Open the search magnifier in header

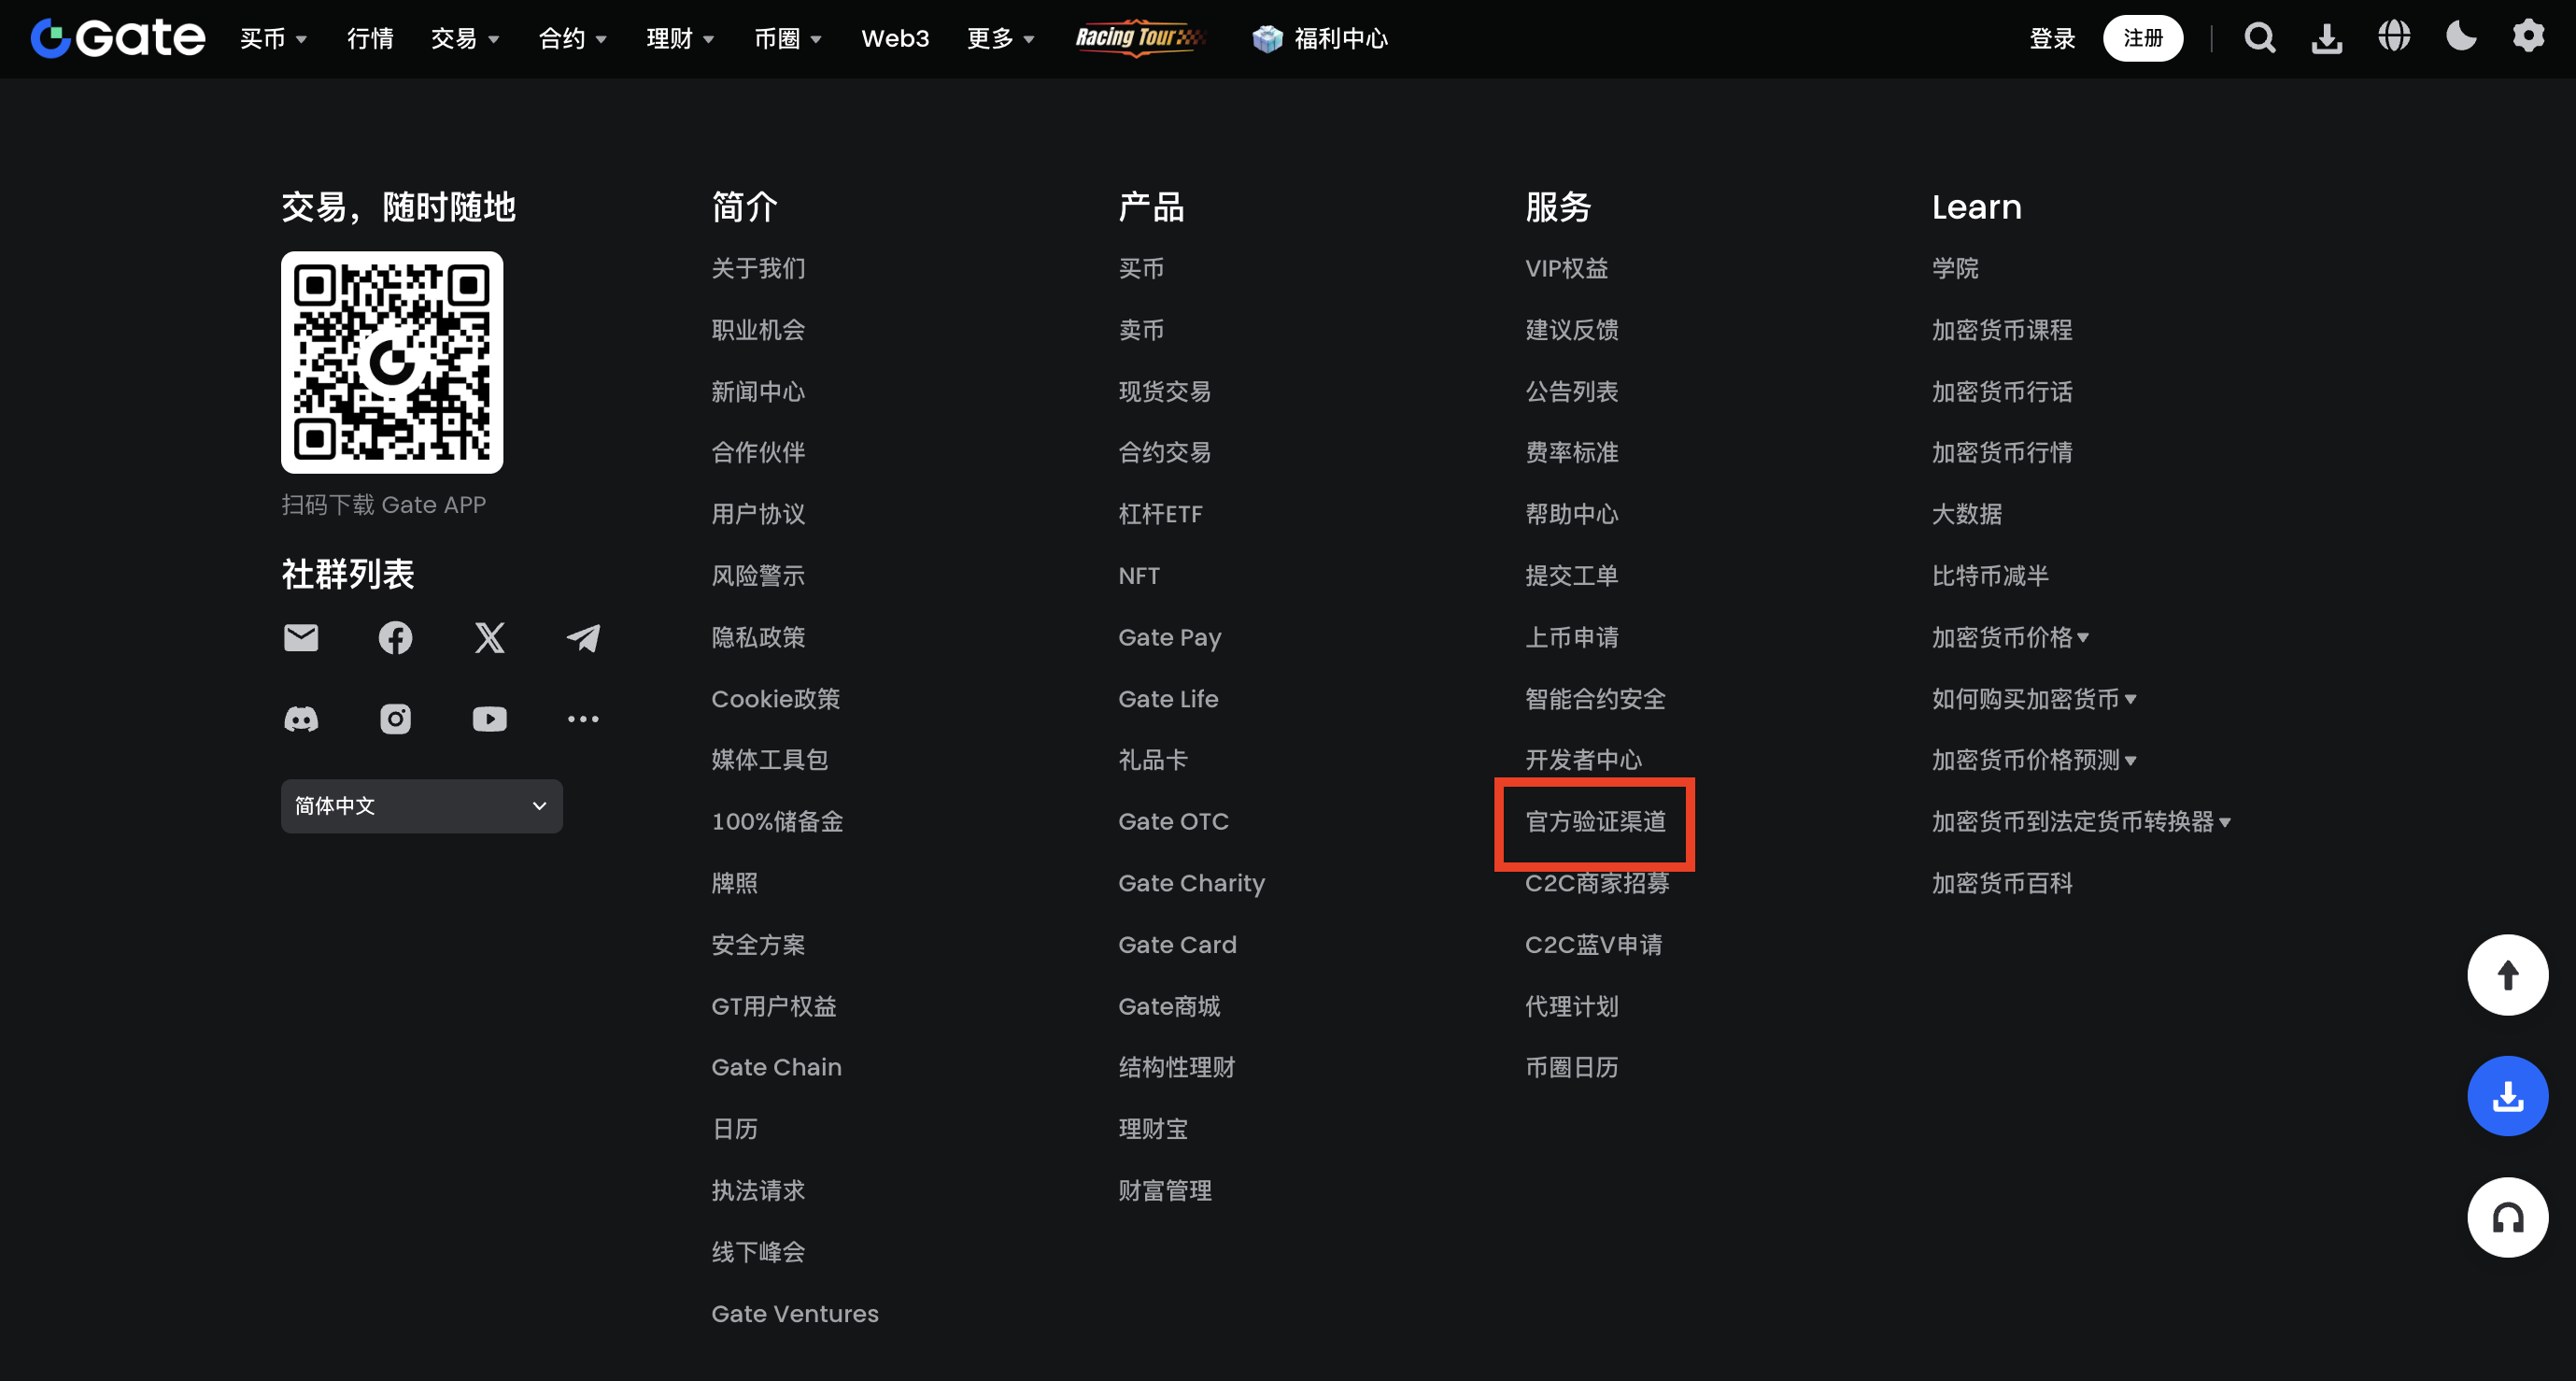2259,38
